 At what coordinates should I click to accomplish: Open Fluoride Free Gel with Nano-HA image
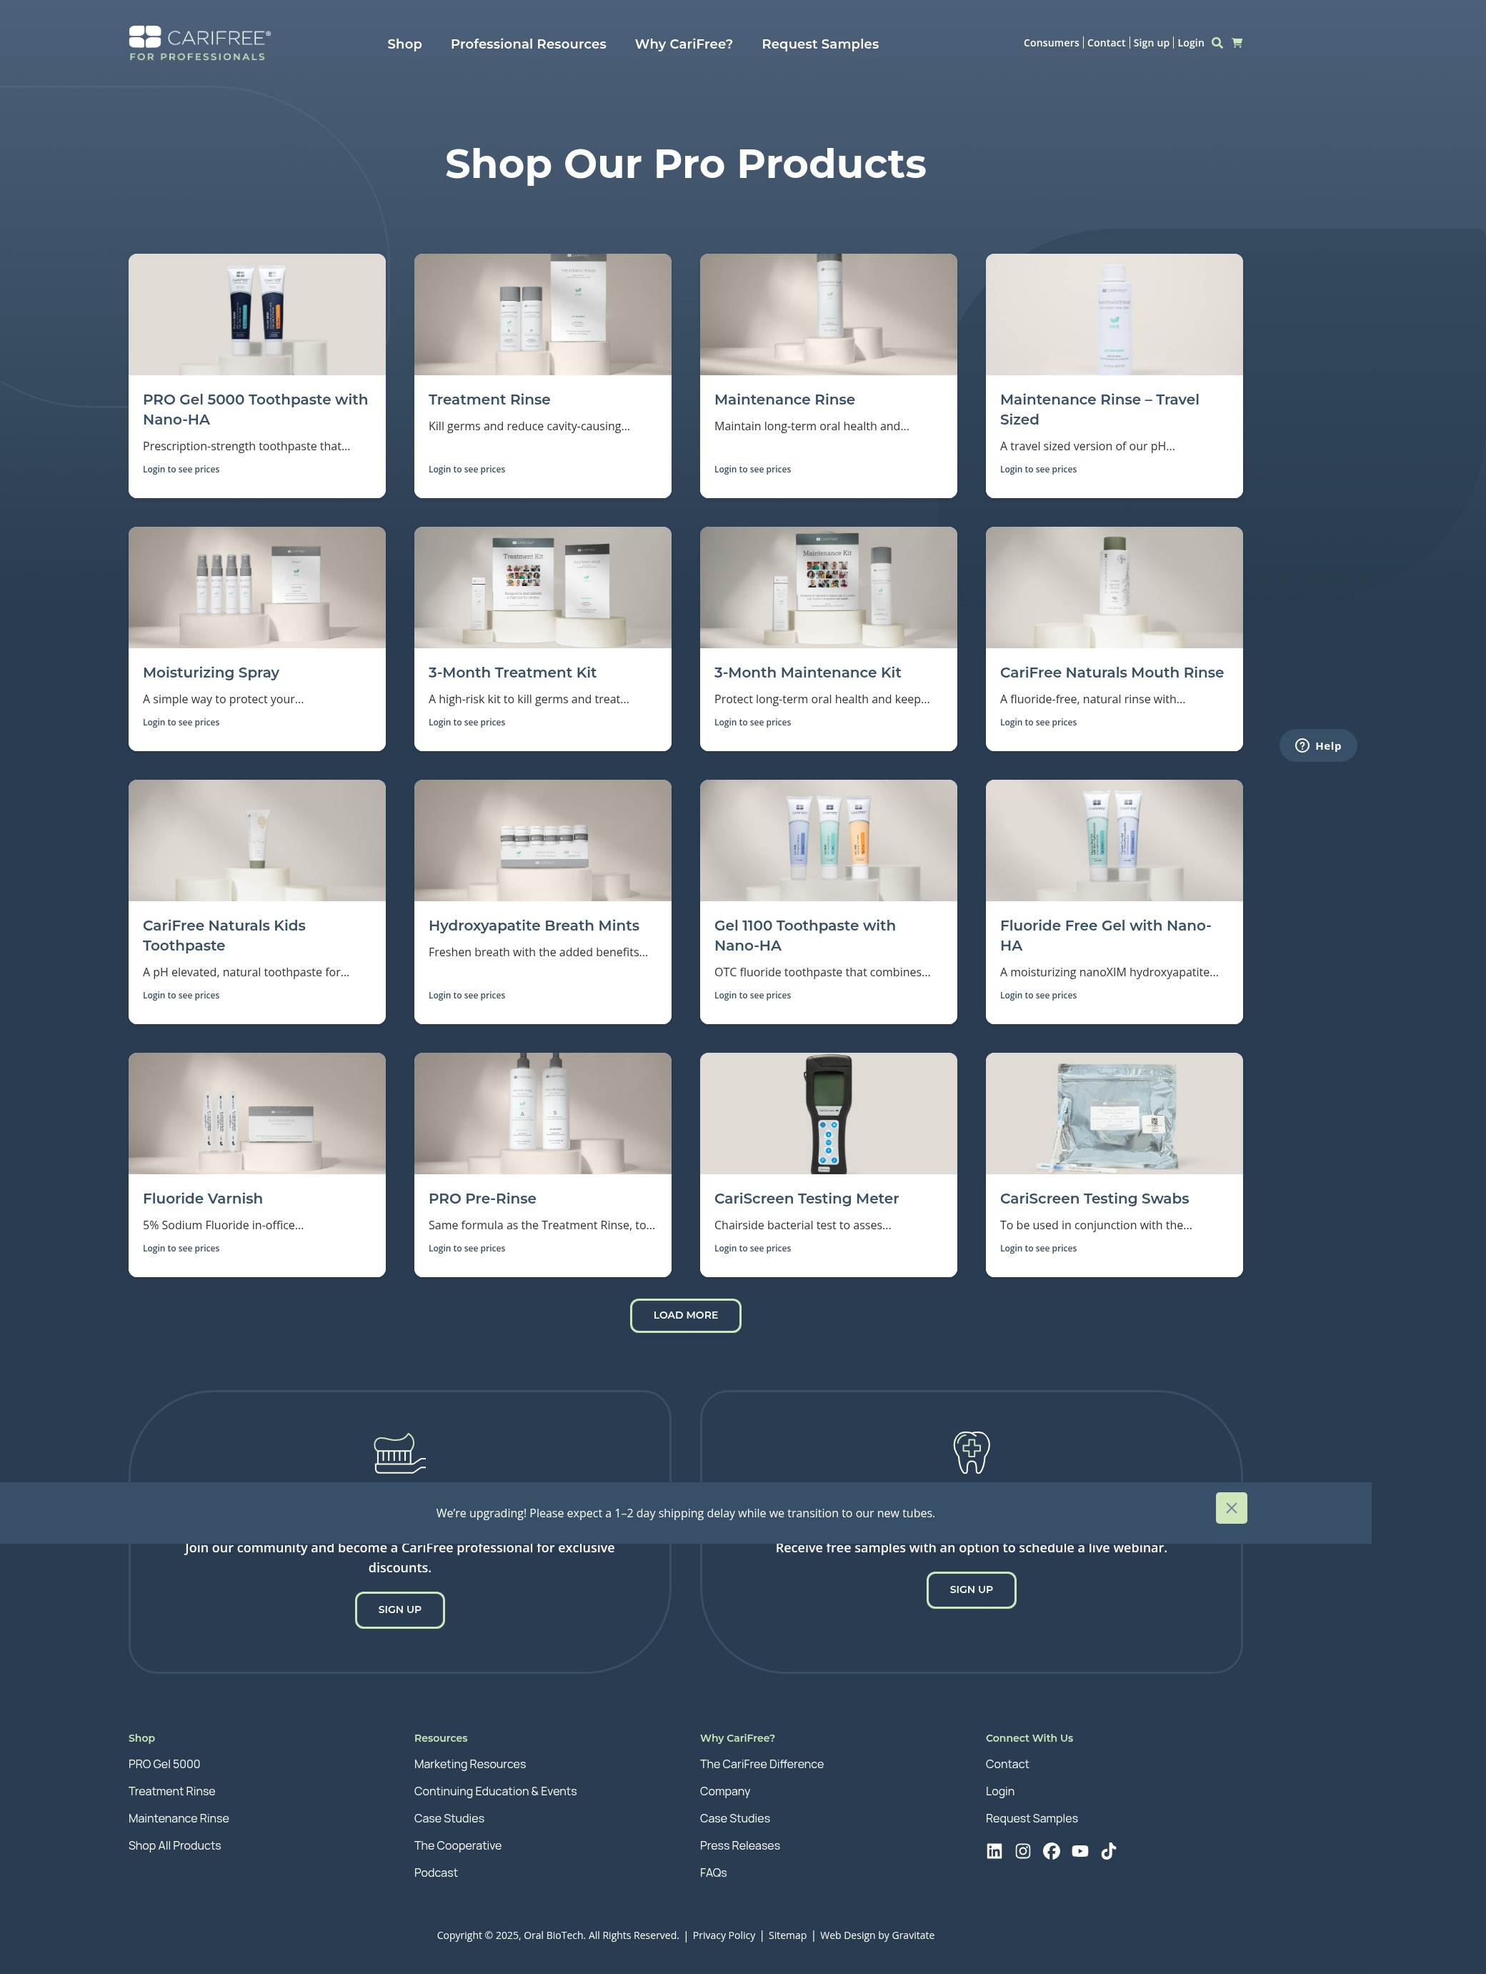tap(1114, 840)
